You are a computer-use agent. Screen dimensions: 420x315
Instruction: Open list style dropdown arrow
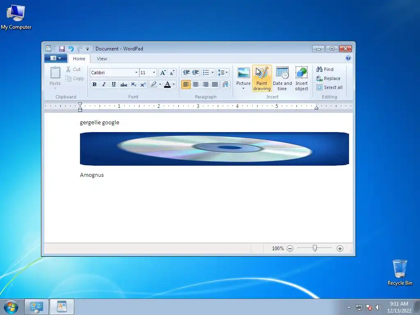tap(213, 73)
